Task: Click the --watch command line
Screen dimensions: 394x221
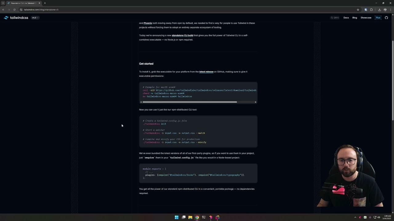Action: 174,133
